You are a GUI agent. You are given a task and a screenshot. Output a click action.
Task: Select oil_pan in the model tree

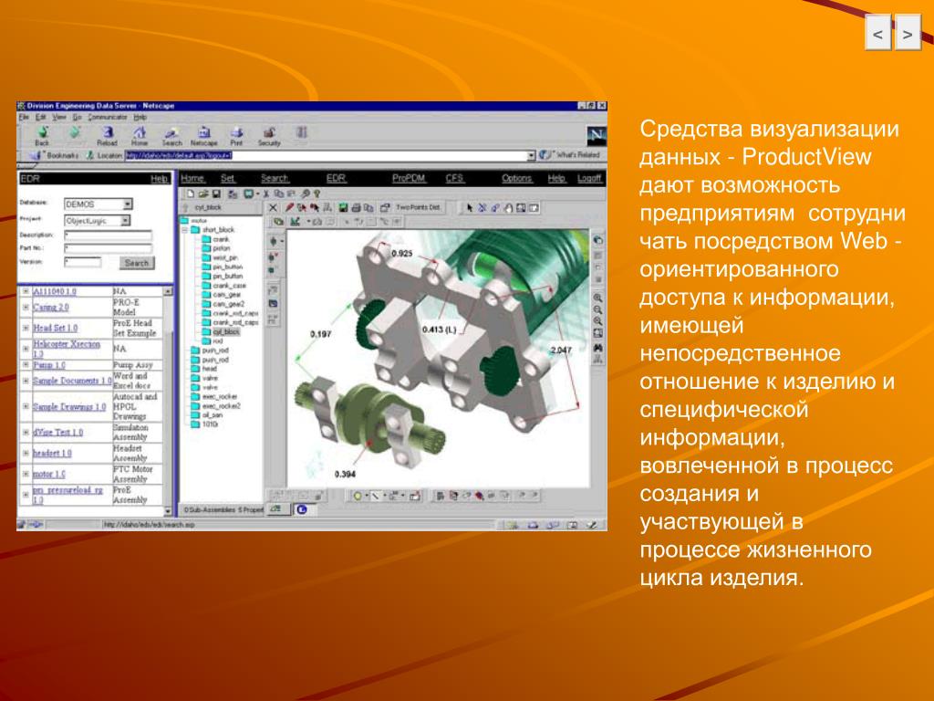pos(213,415)
